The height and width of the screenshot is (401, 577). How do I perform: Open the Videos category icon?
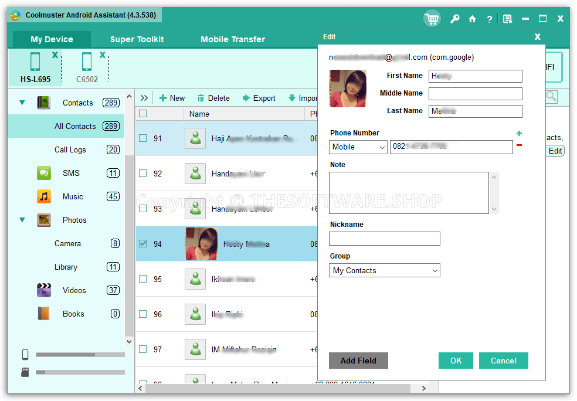pos(44,290)
